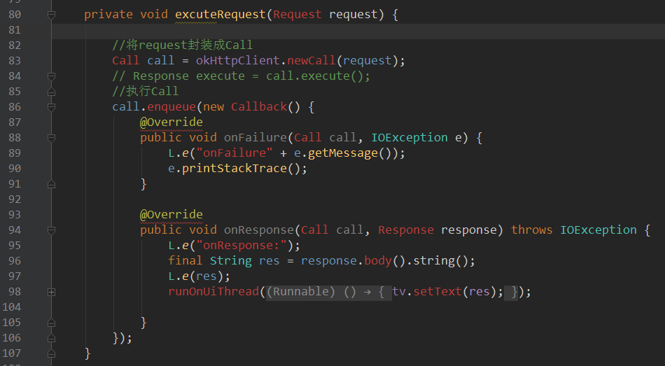
Task: Click line number 83 in the gutter
Action: click(15, 61)
